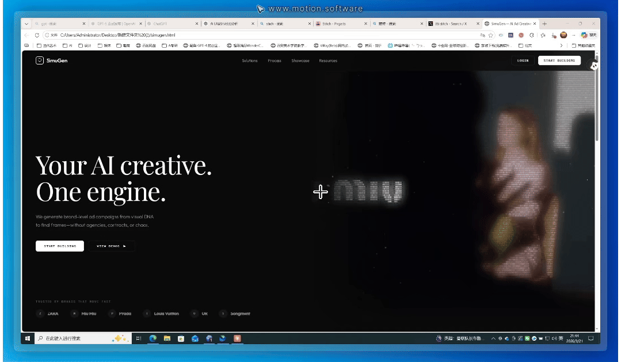621x362 pixels.
Task: Click the browser back arrow
Action: tap(28, 35)
